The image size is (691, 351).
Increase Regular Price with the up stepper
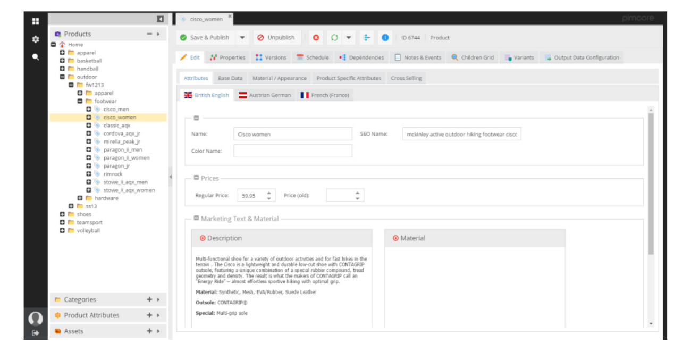coord(269,193)
